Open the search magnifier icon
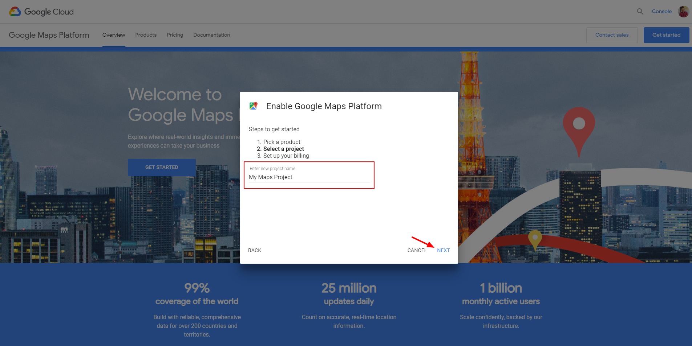Image resolution: width=692 pixels, height=346 pixels. pos(640,12)
